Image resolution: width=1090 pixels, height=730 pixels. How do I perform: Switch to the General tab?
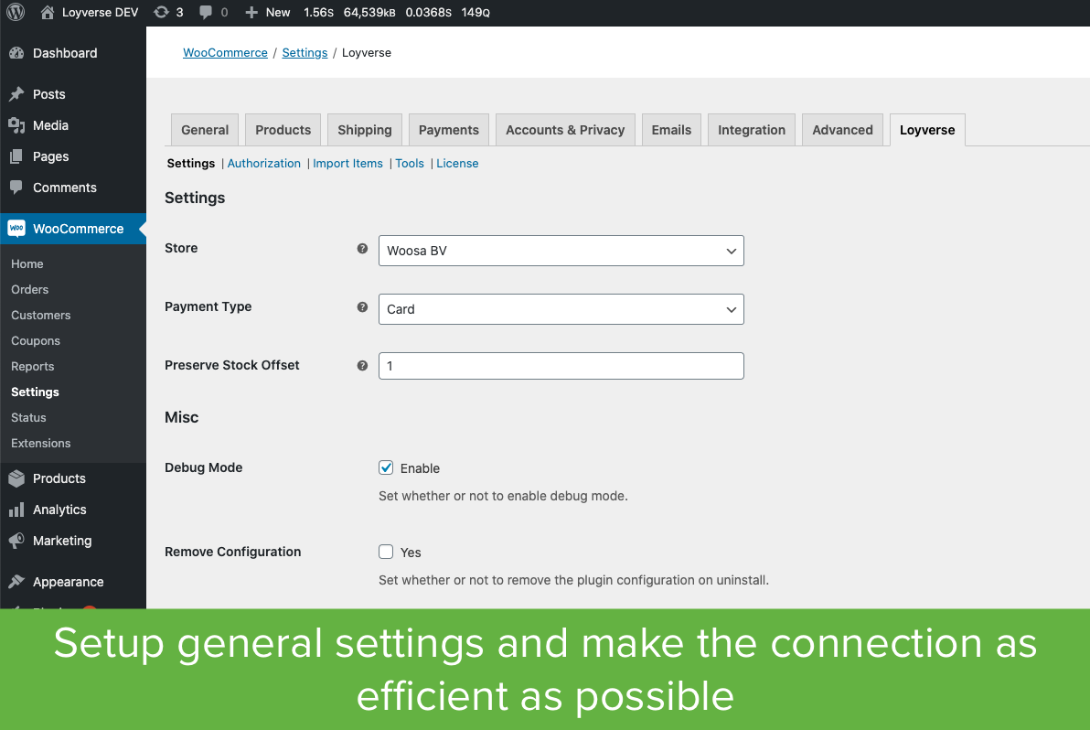tap(205, 130)
